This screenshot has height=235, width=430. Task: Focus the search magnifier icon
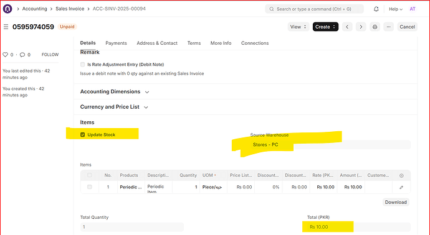pyautogui.click(x=272, y=9)
